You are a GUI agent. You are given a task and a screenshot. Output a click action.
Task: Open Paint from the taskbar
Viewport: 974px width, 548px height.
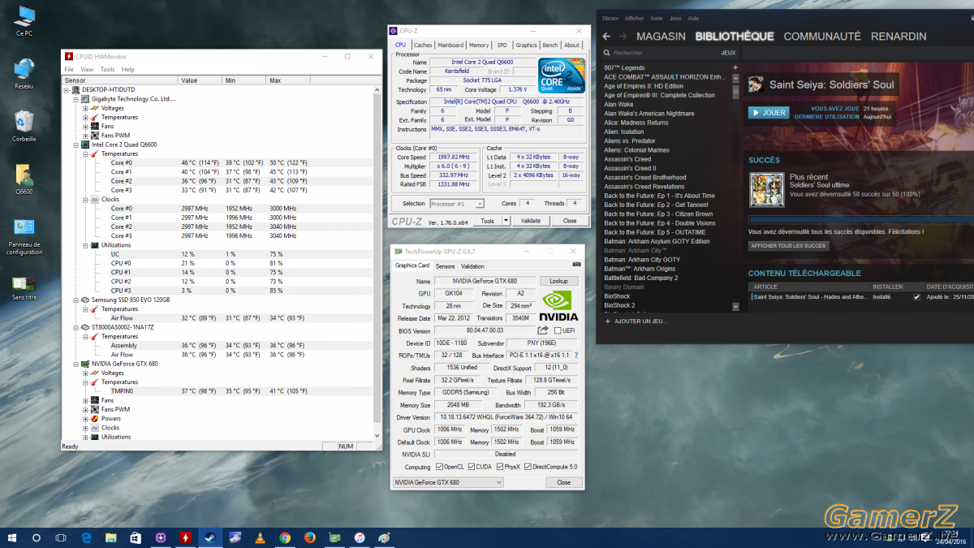(x=384, y=537)
